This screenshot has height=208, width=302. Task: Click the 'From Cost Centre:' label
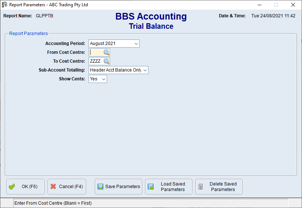click(66, 52)
